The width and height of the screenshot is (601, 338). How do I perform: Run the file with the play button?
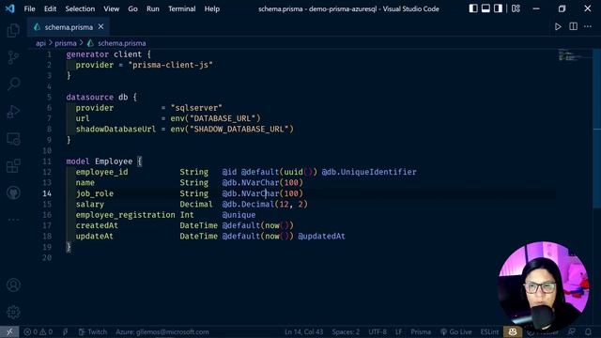(558, 27)
